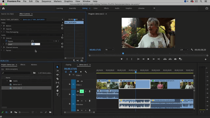Export frame with camera icon
The height and width of the screenshot is (118, 210).
tap(175, 59)
